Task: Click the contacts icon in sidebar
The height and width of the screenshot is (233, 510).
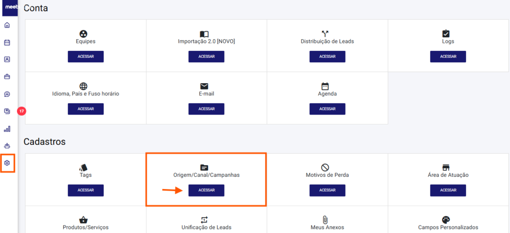Action: coord(7,59)
